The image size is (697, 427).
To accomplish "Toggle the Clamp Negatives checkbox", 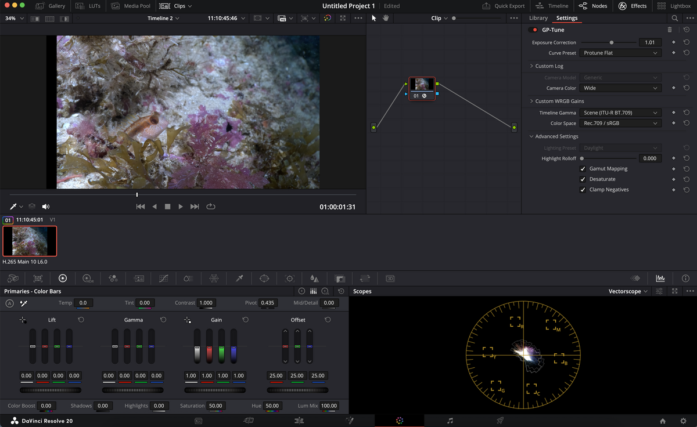I will tap(583, 190).
